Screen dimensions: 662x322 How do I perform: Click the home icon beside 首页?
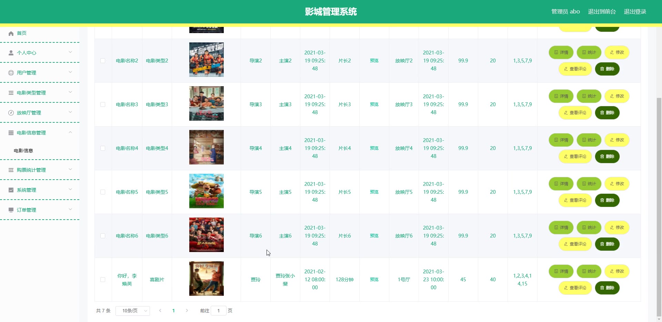pyautogui.click(x=11, y=33)
